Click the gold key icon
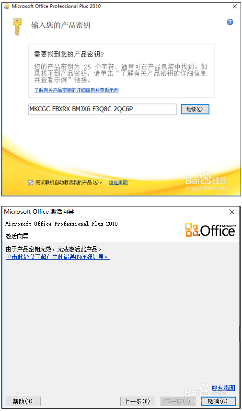242x411 pixels. (17, 26)
